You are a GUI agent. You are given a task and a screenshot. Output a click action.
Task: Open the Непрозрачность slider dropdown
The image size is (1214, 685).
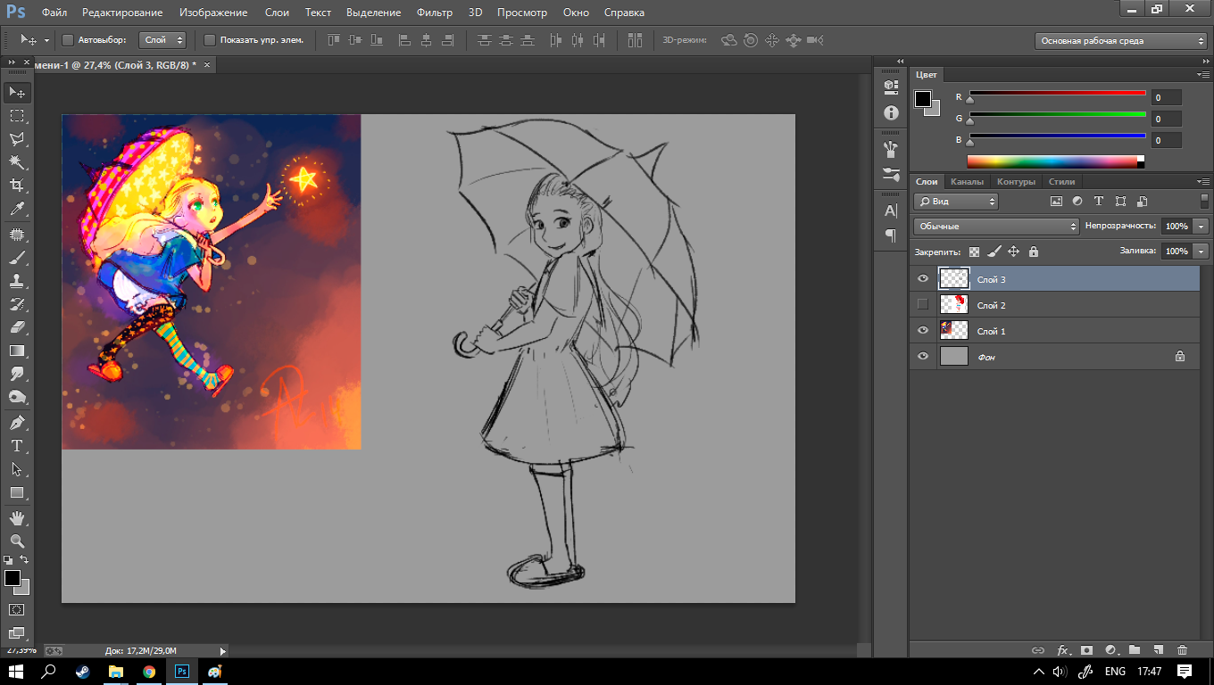tap(1201, 227)
